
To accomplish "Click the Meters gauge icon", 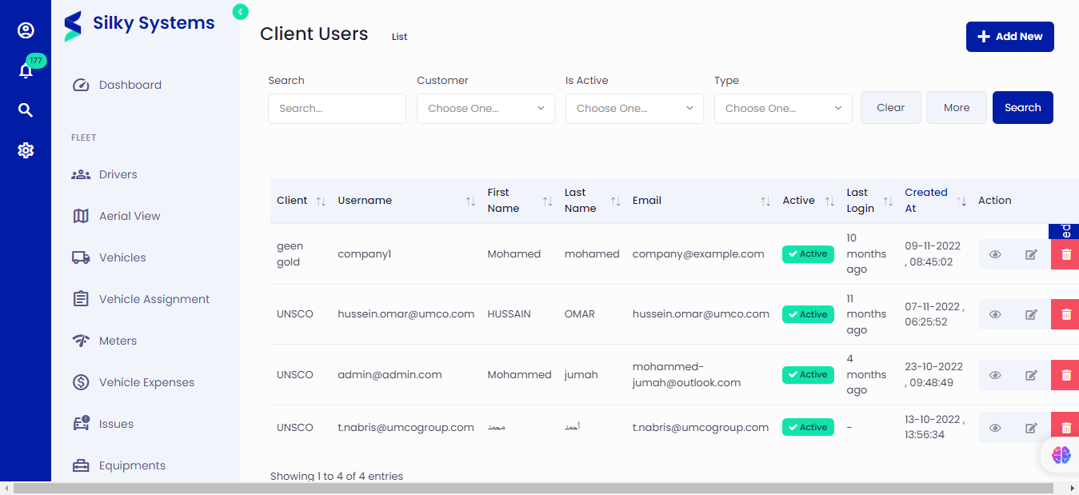I will pyautogui.click(x=80, y=340).
